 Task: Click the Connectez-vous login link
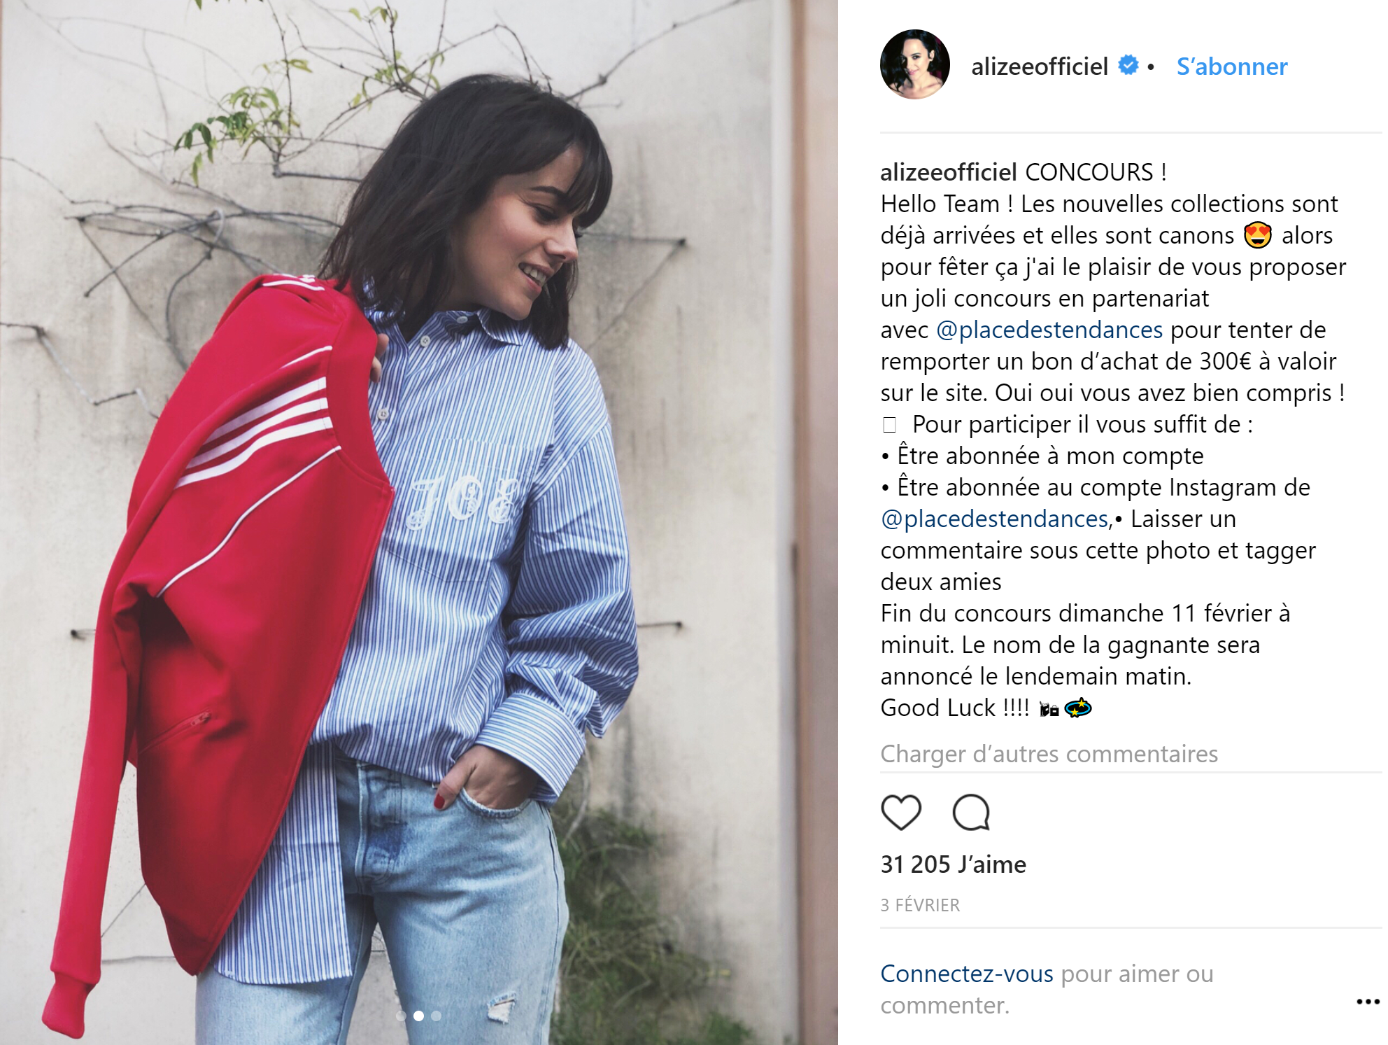pos(967,974)
